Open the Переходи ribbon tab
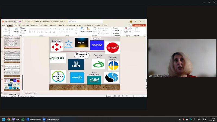 53,25
